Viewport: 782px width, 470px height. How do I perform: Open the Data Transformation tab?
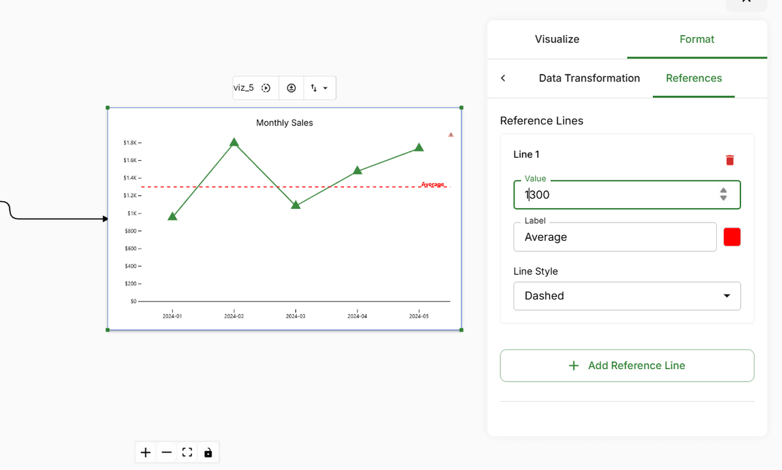589,77
